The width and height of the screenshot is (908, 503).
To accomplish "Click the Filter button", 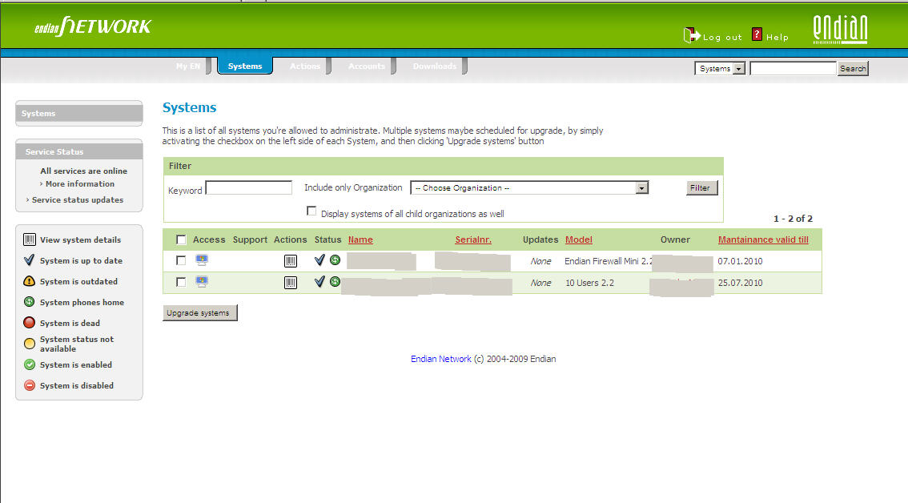I will tap(701, 188).
